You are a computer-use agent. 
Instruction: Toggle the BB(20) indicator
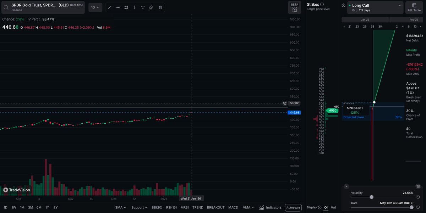click(x=157, y=208)
